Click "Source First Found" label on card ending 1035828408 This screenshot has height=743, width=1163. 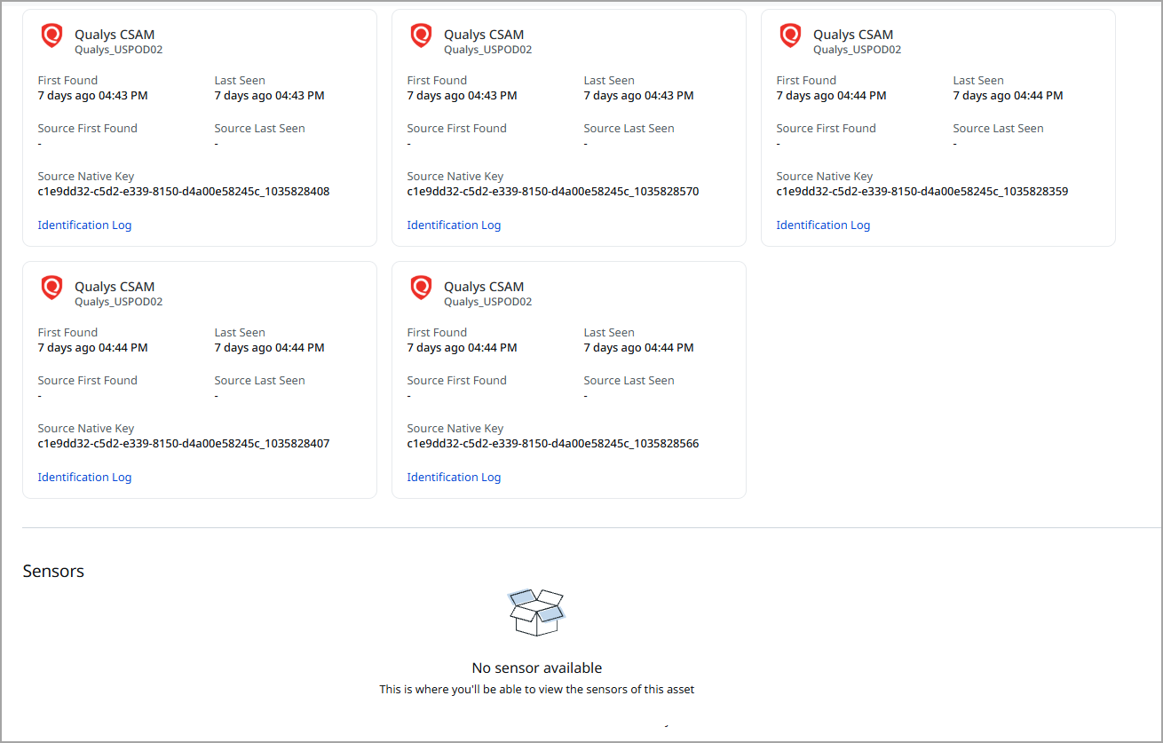point(88,129)
